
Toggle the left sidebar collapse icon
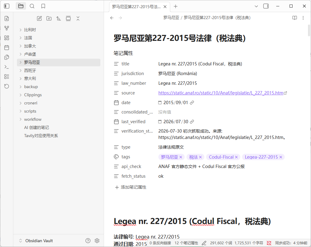7,6
